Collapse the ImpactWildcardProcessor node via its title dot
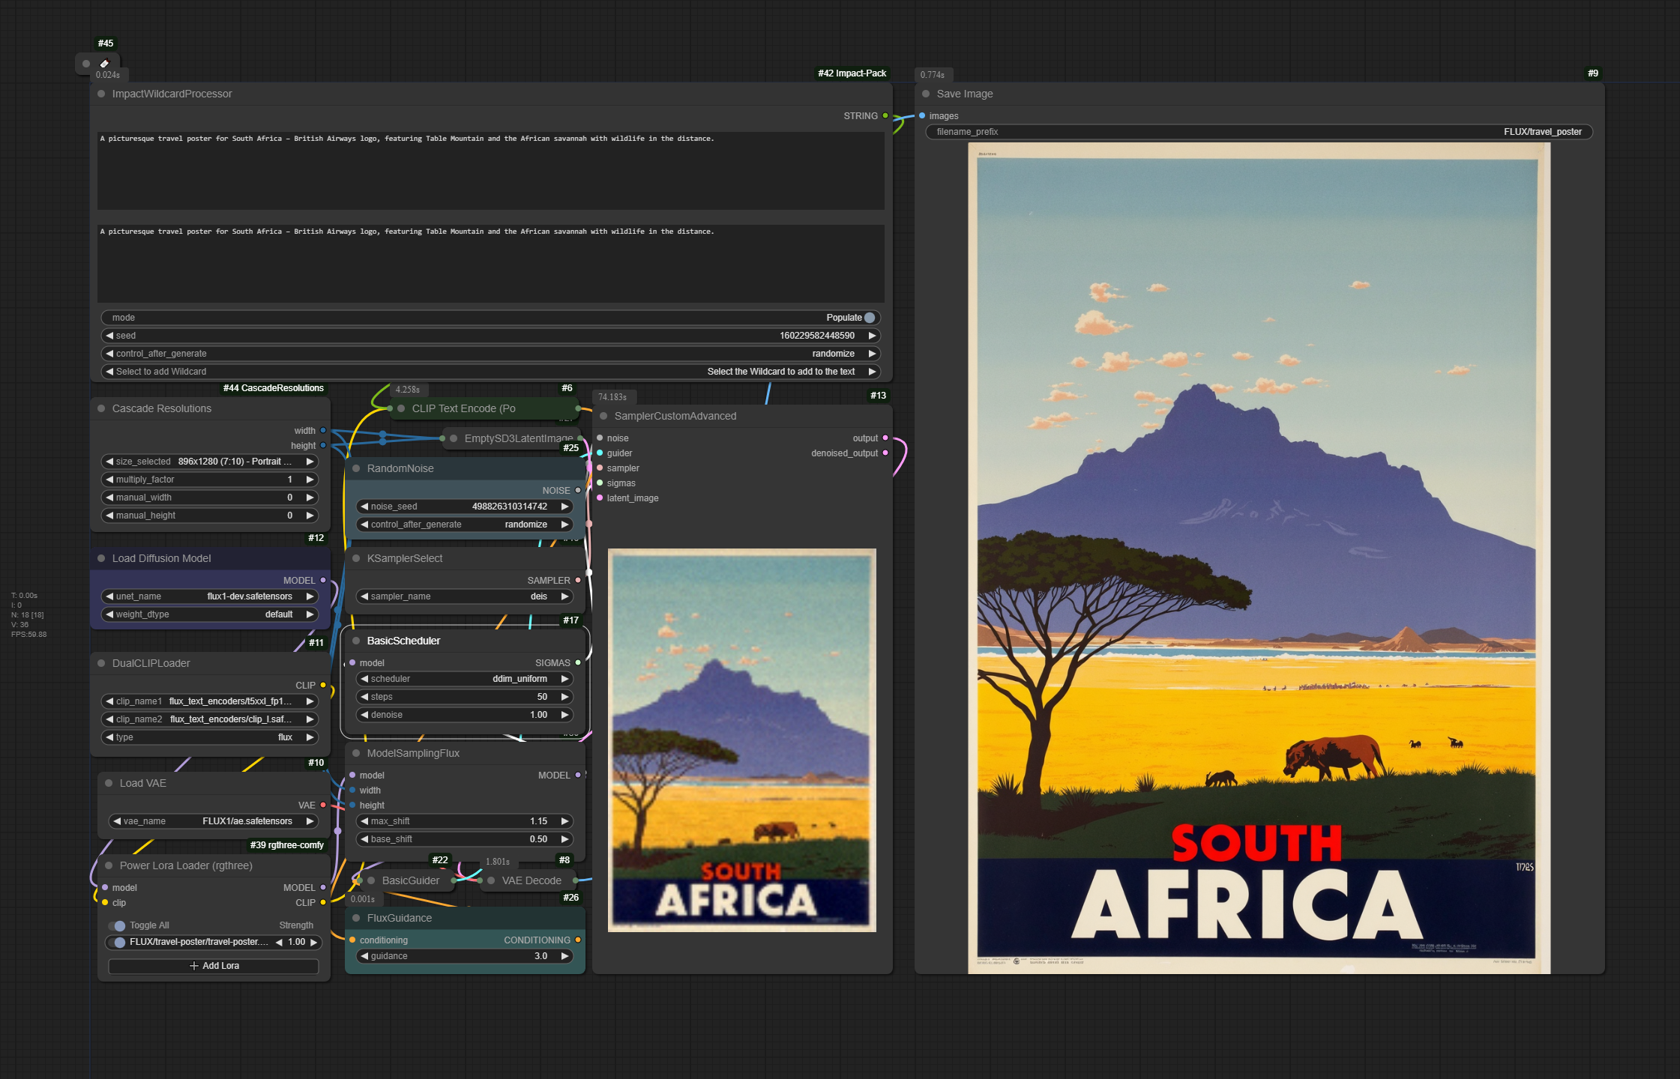This screenshot has height=1079, width=1680. (x=101, y=94)
